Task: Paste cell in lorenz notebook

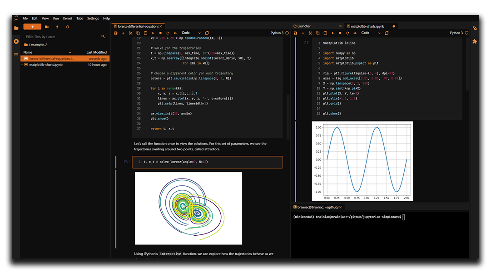Action: [x=146, y=33]
